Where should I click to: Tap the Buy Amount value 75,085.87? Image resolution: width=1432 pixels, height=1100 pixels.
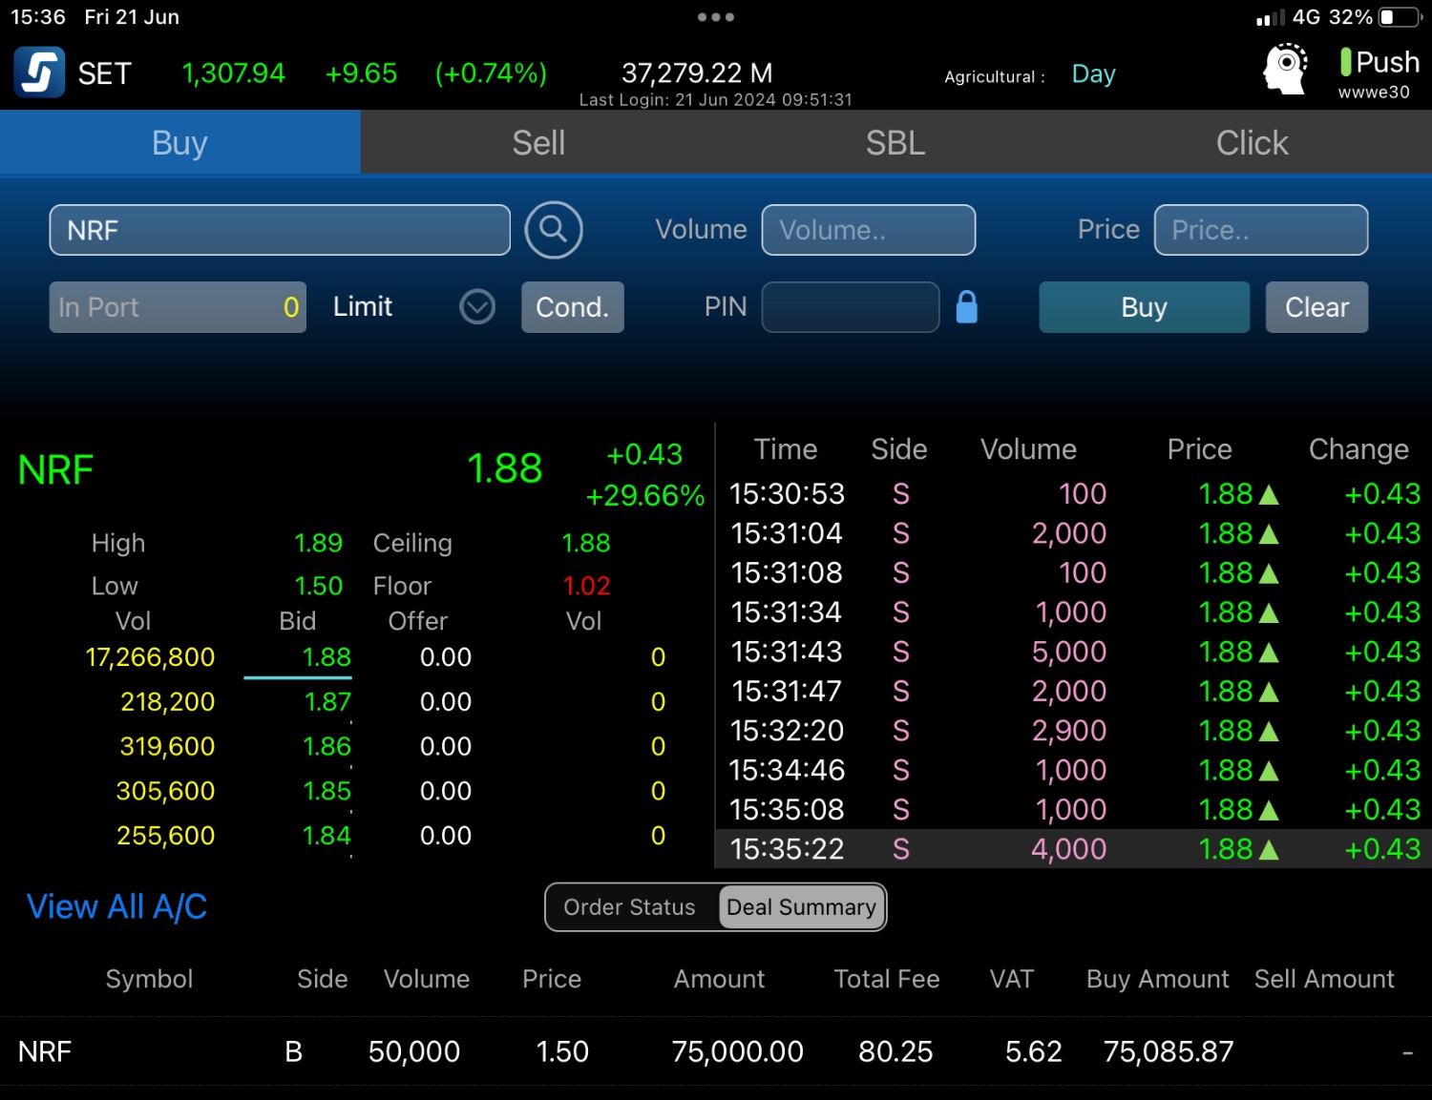[x=1169, y=1051]
